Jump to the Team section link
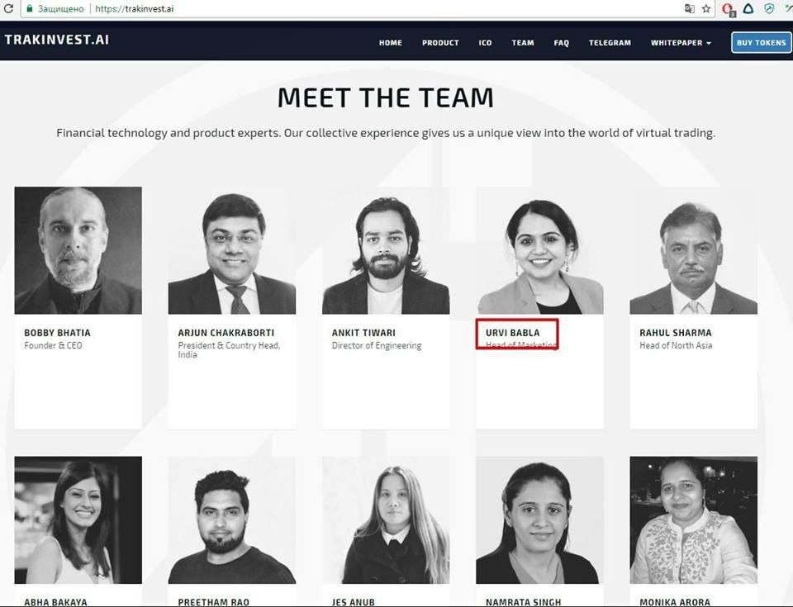Viewport: 793px width, 607px height. [x=522, y=43]
